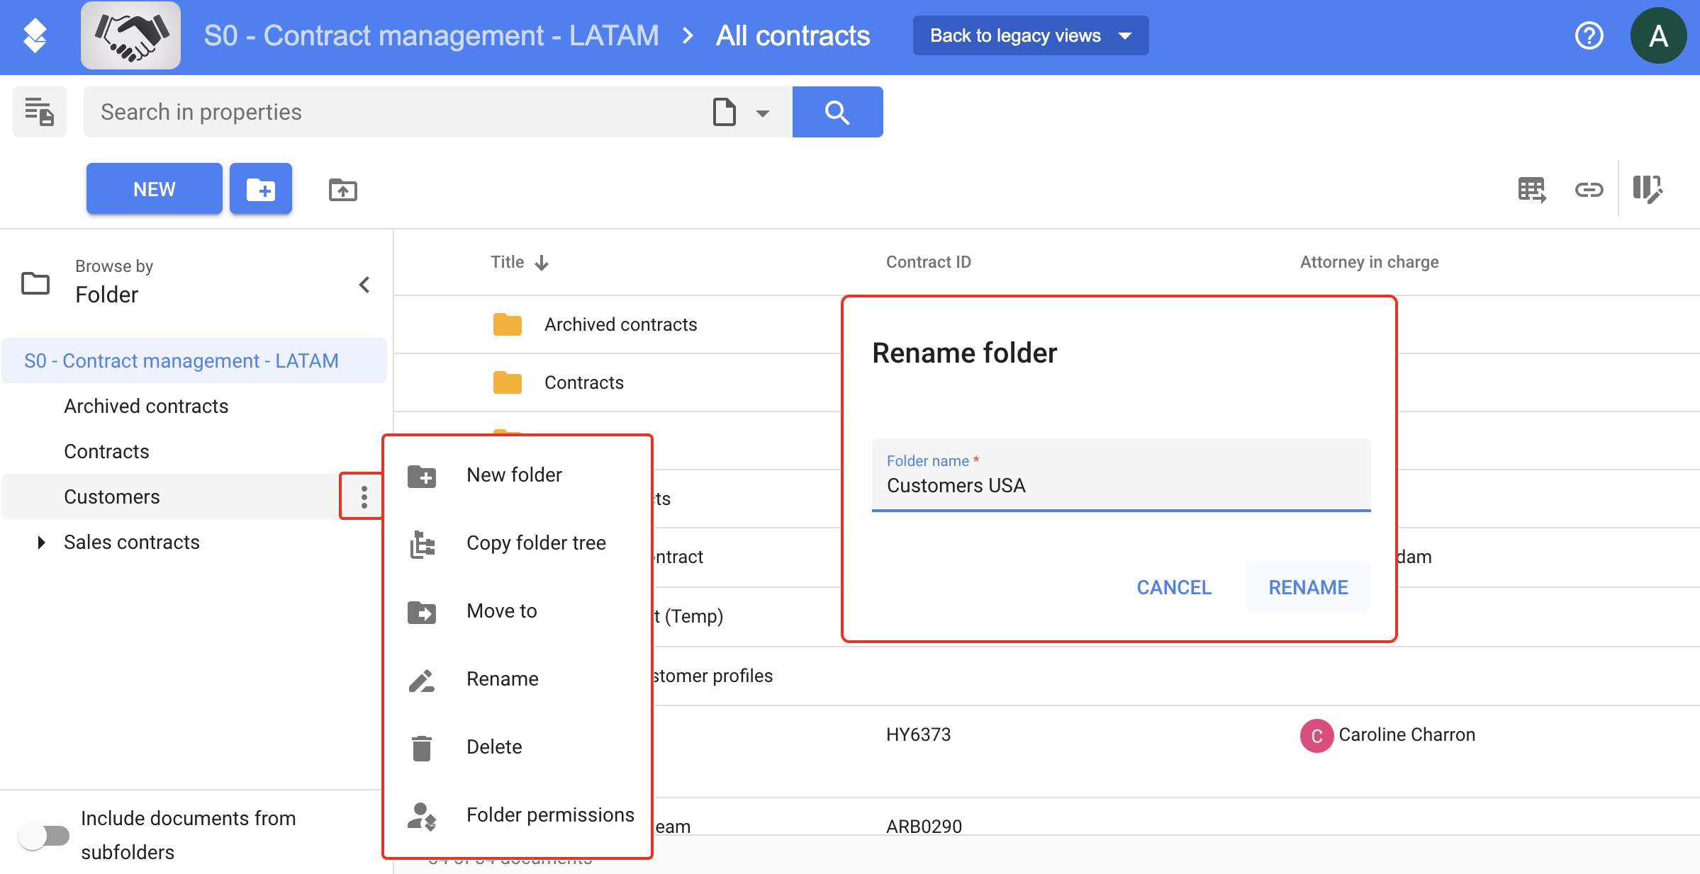Click the advanced search list icon
Image resolution: width=1700 pixels, height=874 pixels.
40,112
